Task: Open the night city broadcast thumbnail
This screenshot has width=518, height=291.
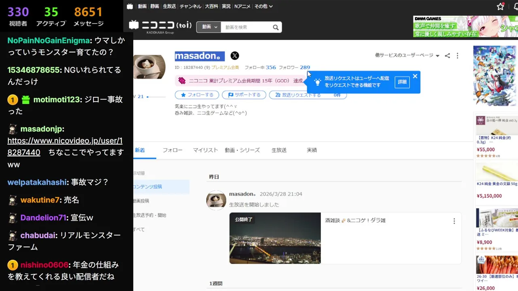Action: [x=275, y=238]
